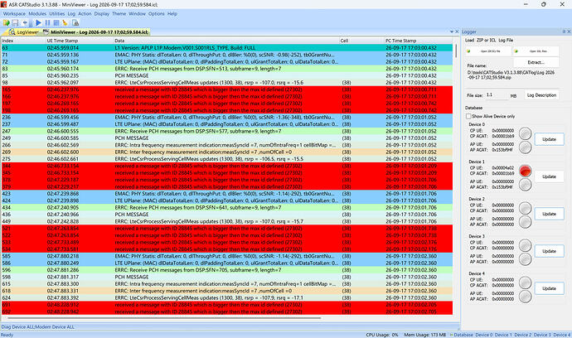The height and width of the screenshot is (338, 572).
Task: Start logging with the blue play icon
Action: pyautogui.click(x=38, y=22)
